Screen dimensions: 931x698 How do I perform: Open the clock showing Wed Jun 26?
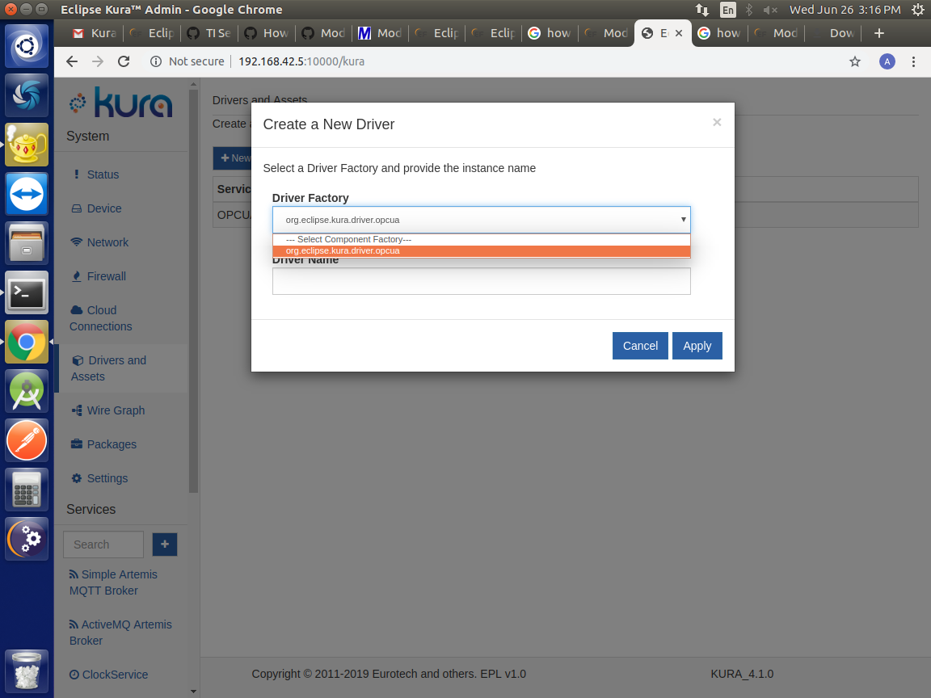coord(845,10)
